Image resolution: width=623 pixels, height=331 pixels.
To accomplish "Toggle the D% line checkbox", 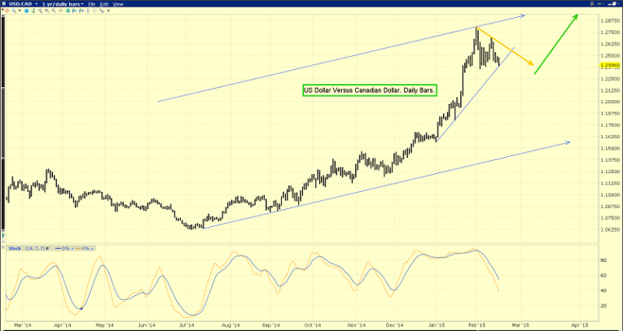I will point(72,248).
